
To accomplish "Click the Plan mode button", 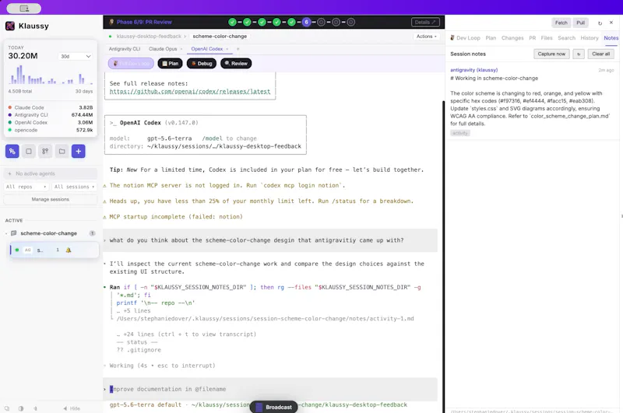I will 170,64.
